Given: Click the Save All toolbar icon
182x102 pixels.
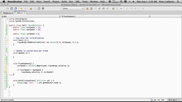Looking at the screenshot, I should [16, 8].
